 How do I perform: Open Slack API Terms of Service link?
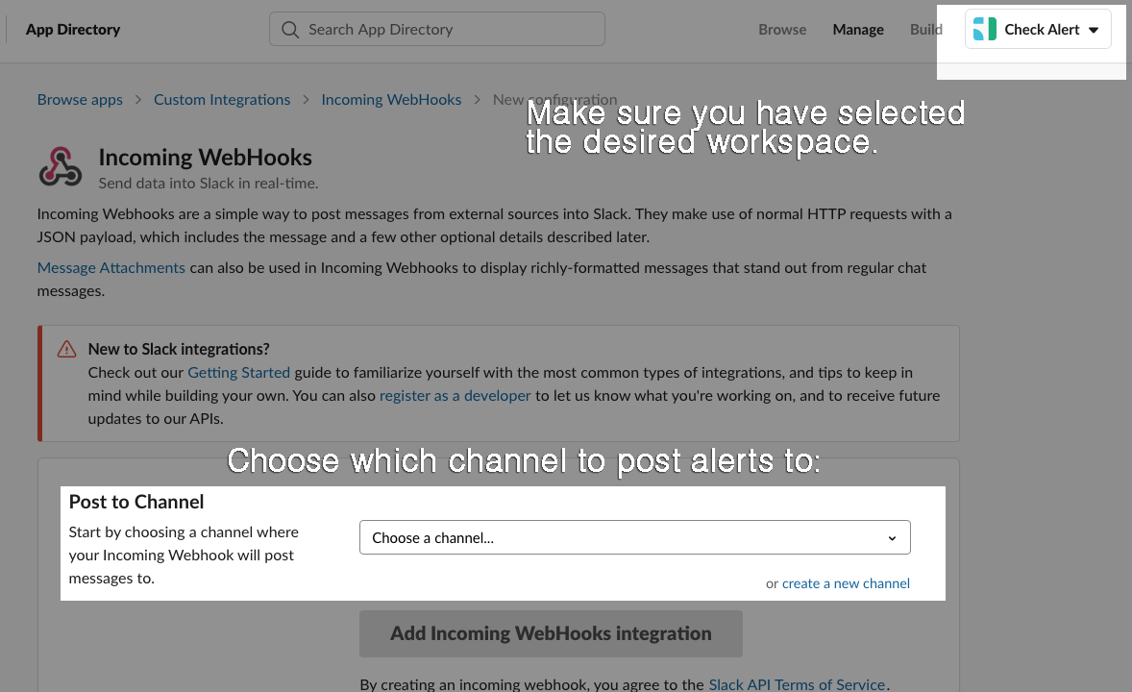[x=797, y=684]
